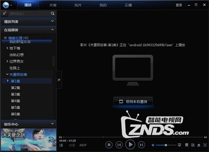Click the playback progress bar

[133, 137]
